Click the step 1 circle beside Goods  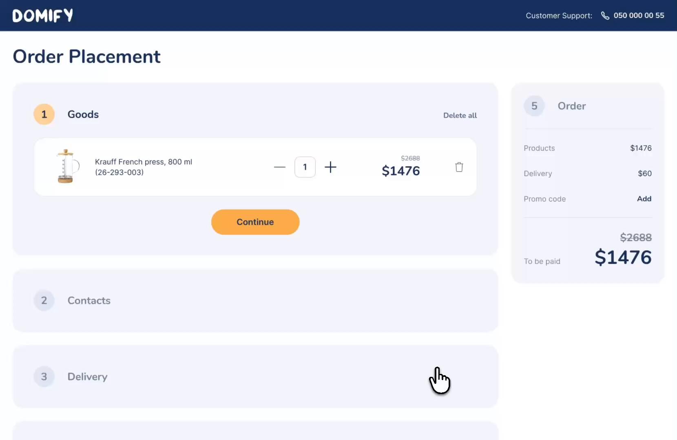click(44, 114)
